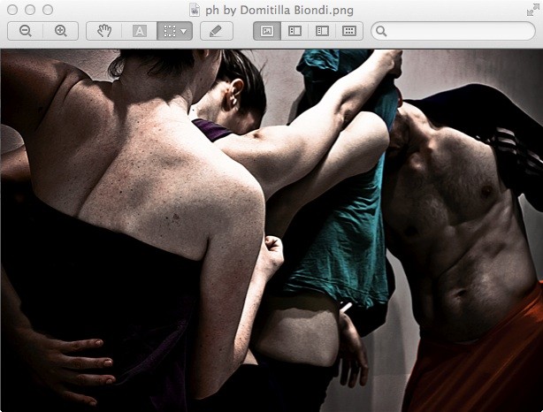
Task: Click the close window button
Action: (x=12, y=10)
